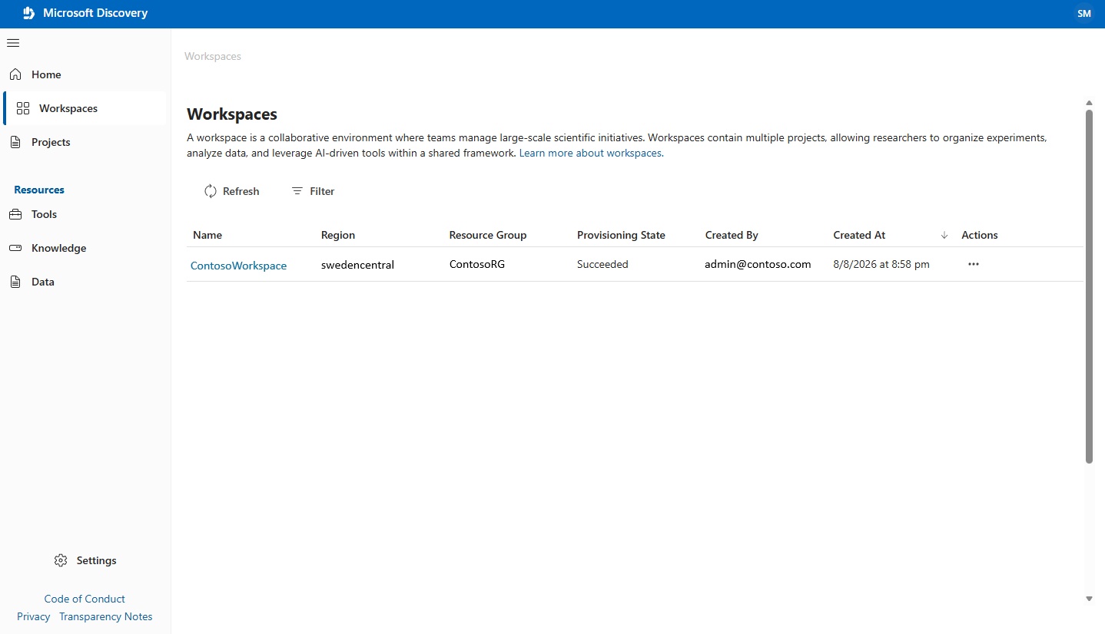The width and height of the screenshot is (1105, 634).
Task: Collapse the sidebar with the hamburger menu
Action: (x=13, y=43)
